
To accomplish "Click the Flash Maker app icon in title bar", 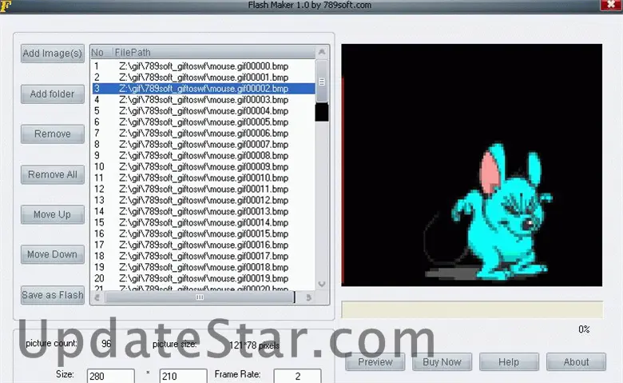I will (6, 6).
